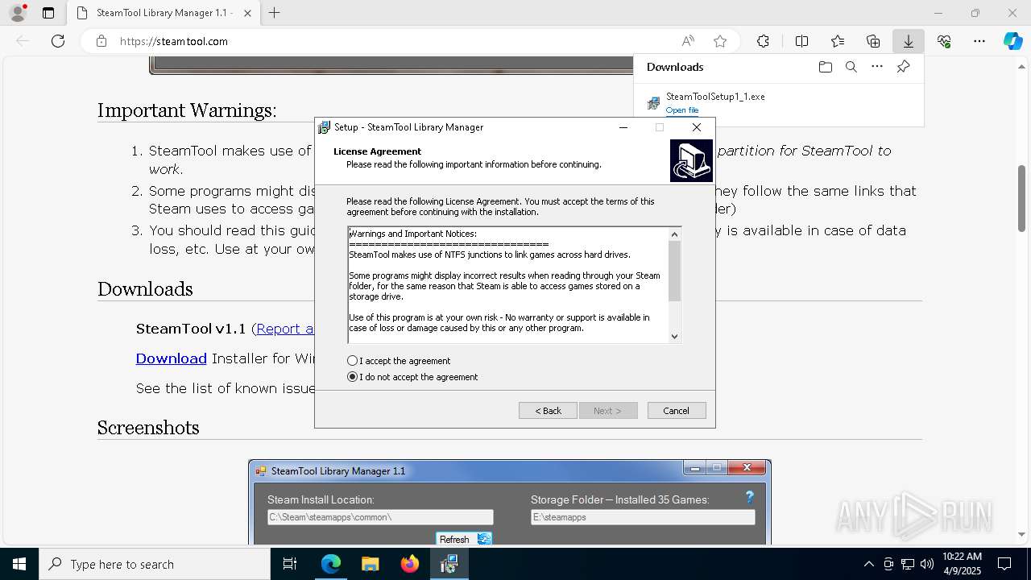Select I do not accept the agreement

tap(412, 377)
